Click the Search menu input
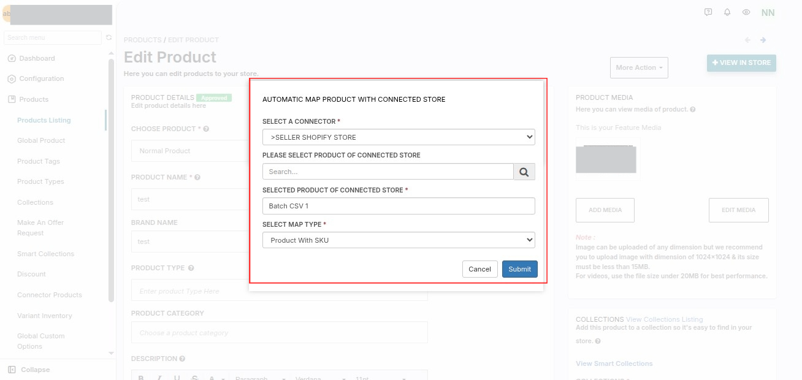This screenshot has width=802, height=380. click(53, 37)
